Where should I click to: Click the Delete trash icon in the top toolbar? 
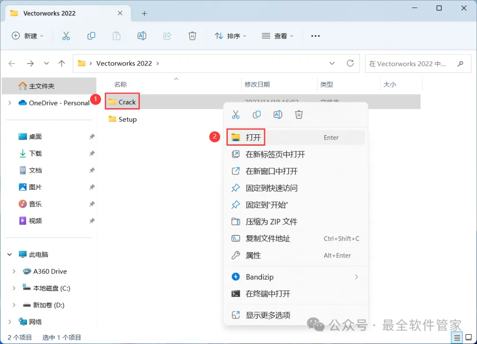(x=192, y=36)
